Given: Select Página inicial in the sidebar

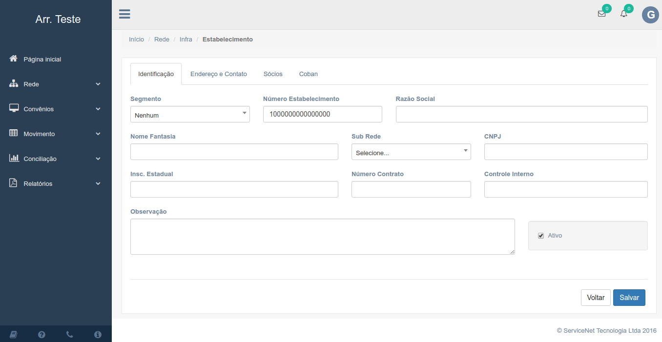Looking at the screenshot, I should point(42,59).
